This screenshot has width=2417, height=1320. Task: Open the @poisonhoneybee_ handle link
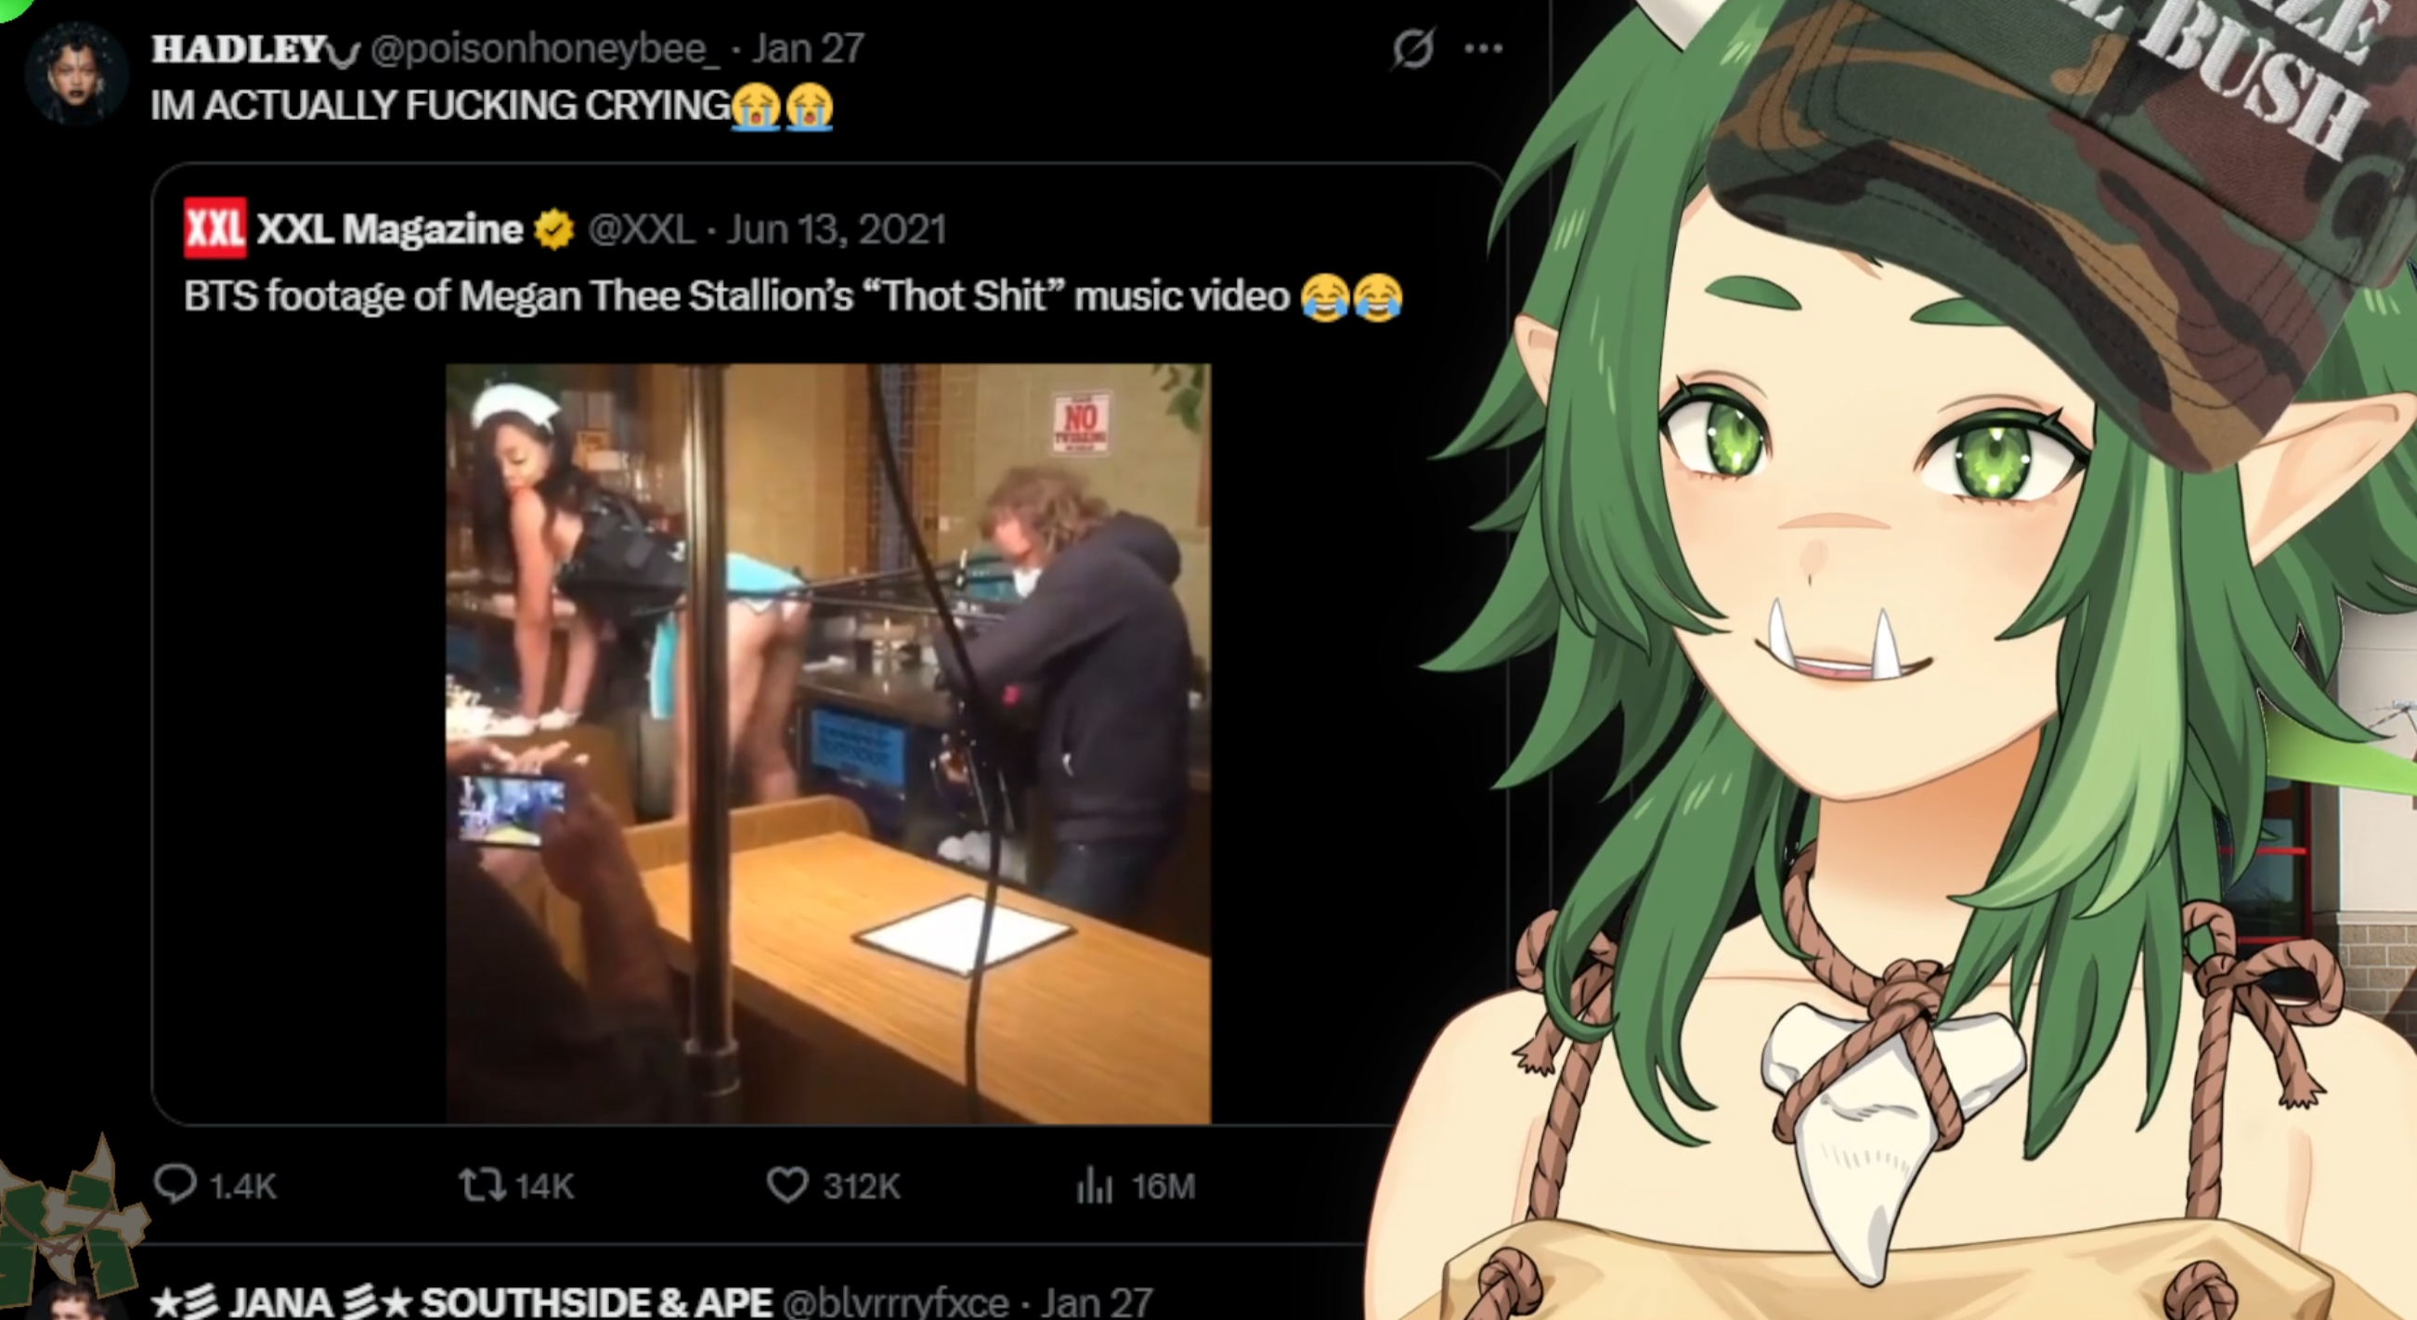[x=545, y=49]
